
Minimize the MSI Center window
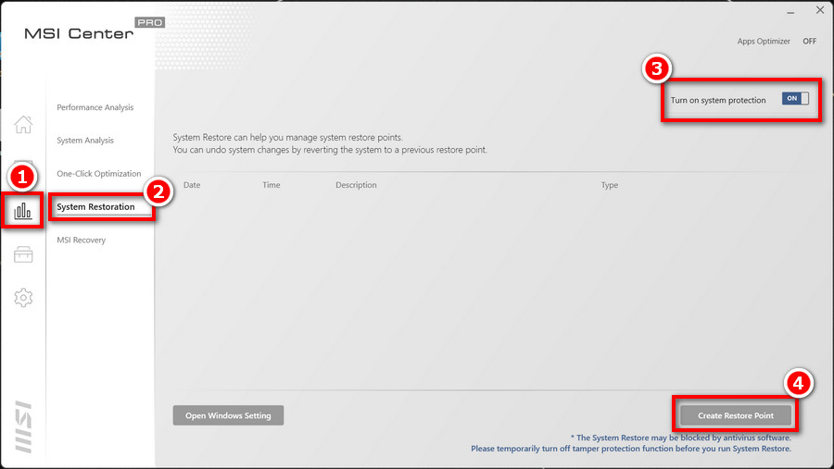[x=791, y=12]
